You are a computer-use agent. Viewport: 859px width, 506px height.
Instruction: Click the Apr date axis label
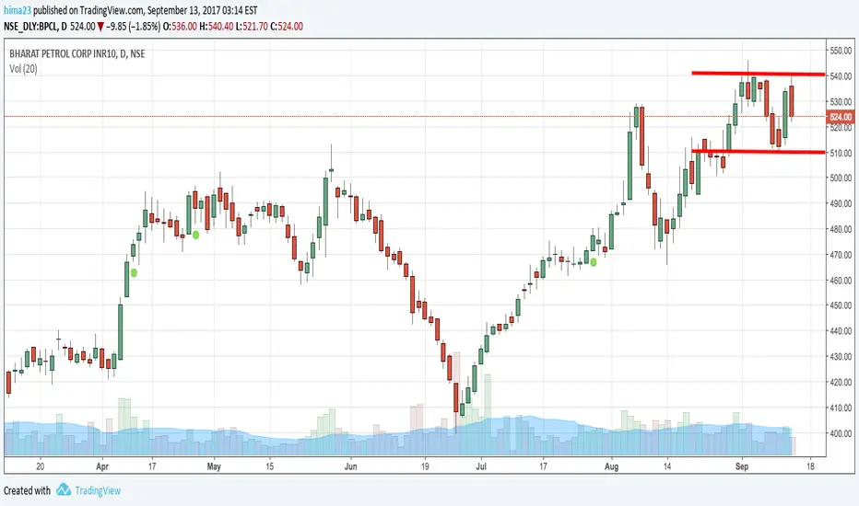click(102, 466)
